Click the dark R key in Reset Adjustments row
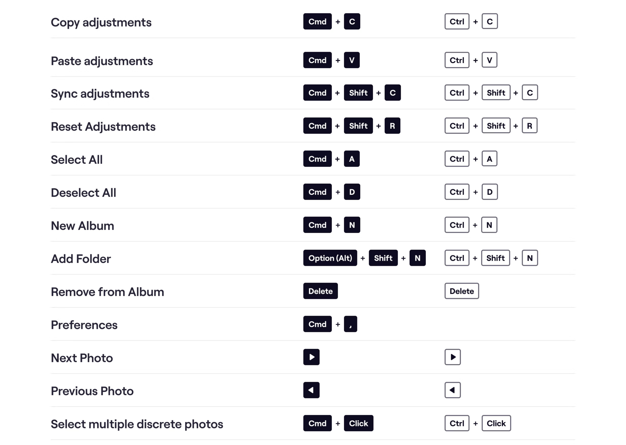Screen dimensions: 626x445 click(x=392, y=126)
